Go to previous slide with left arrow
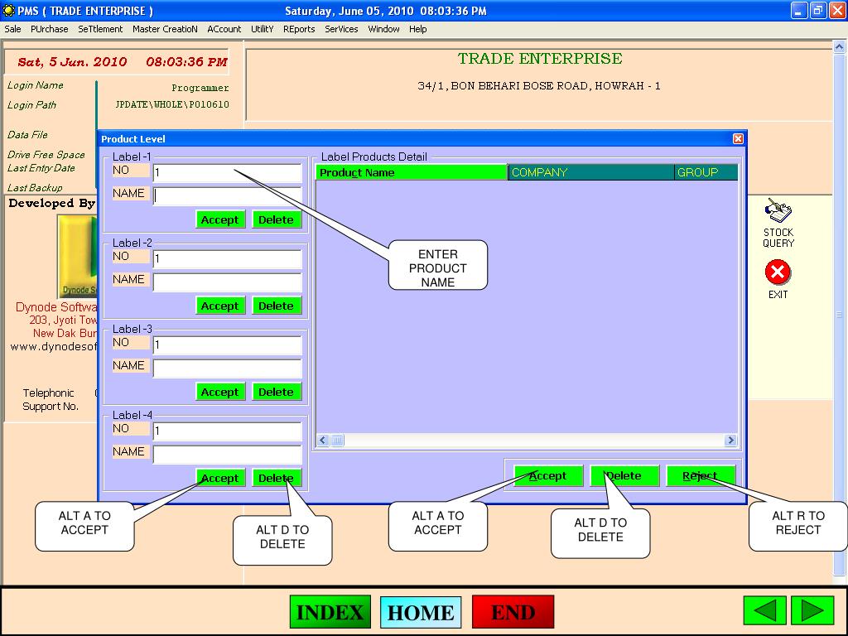This screenshot has width=848, height=636. (x=764, y=610)
